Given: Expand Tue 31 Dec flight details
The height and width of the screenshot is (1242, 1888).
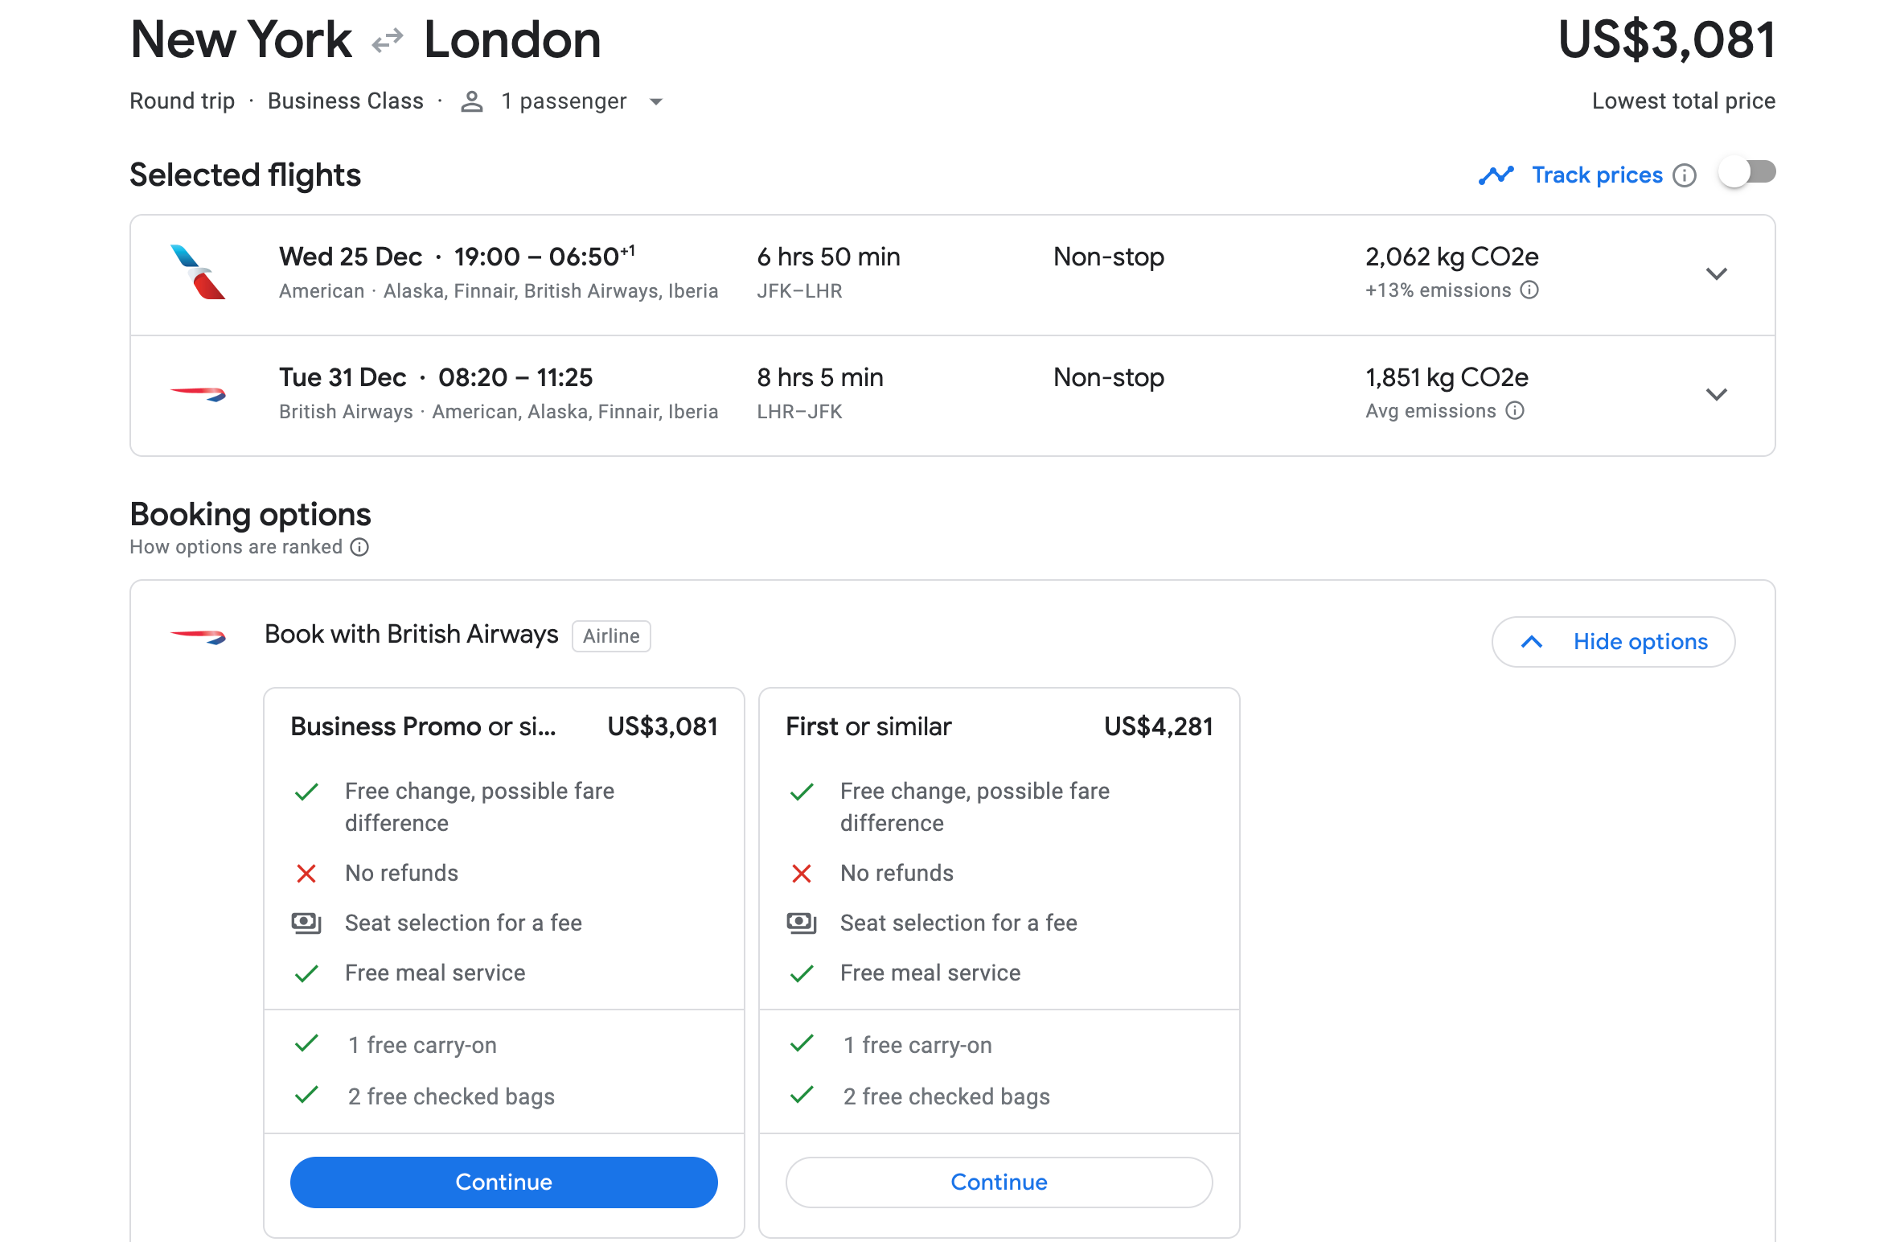Looking at the screenshot, I should point(1716,395).
